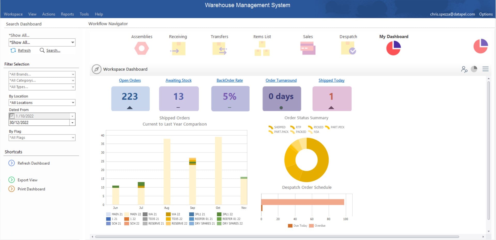Screen dimensions: 496x240
Task: Click the user search icon above the dashboard
Action: point(464,69)
